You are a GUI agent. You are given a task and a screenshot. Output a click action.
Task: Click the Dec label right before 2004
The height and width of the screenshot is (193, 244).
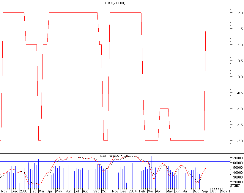coord(124,191)
